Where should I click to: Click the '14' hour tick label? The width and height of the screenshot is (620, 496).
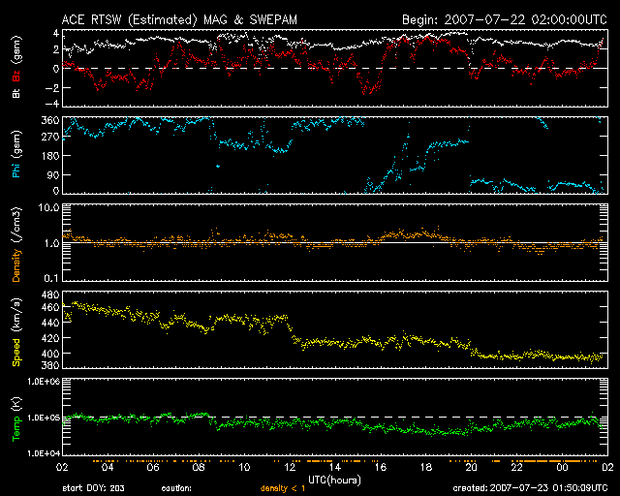click(x=335, y=467)
